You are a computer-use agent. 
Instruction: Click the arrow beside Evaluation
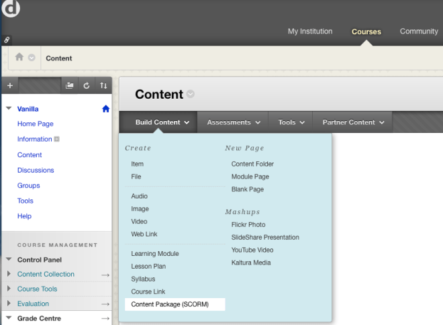(x=105, y=304)
